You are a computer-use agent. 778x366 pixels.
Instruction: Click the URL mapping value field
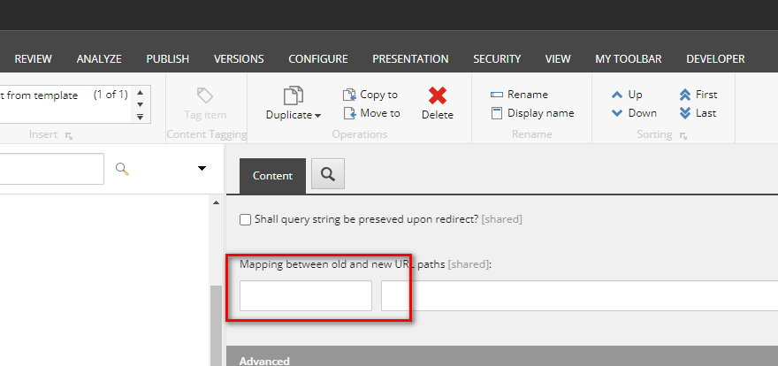[580, 295]
